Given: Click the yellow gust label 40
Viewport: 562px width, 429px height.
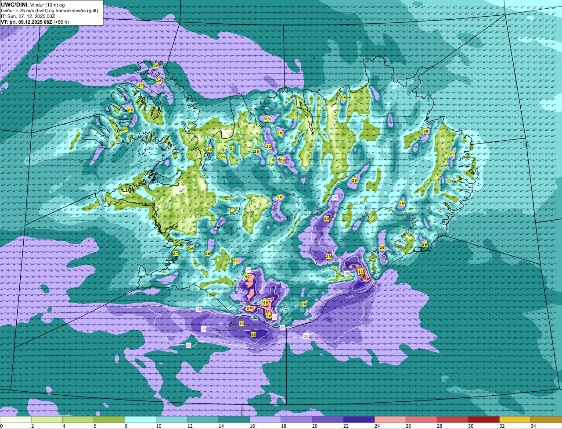Looking at the screenshot, I should (247, 276).
